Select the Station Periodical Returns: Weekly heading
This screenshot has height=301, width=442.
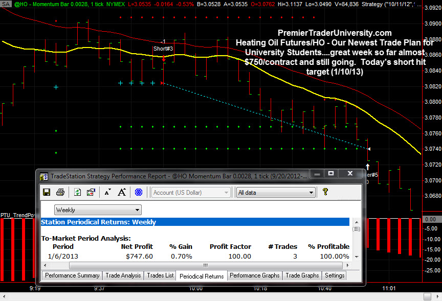(195, 222)
